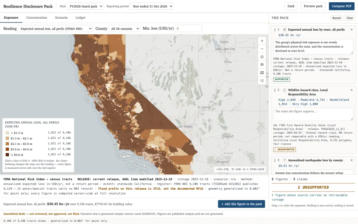358x224 pixels.
Task: Click the Min. loss input field
Action: (x=188, y=29)
